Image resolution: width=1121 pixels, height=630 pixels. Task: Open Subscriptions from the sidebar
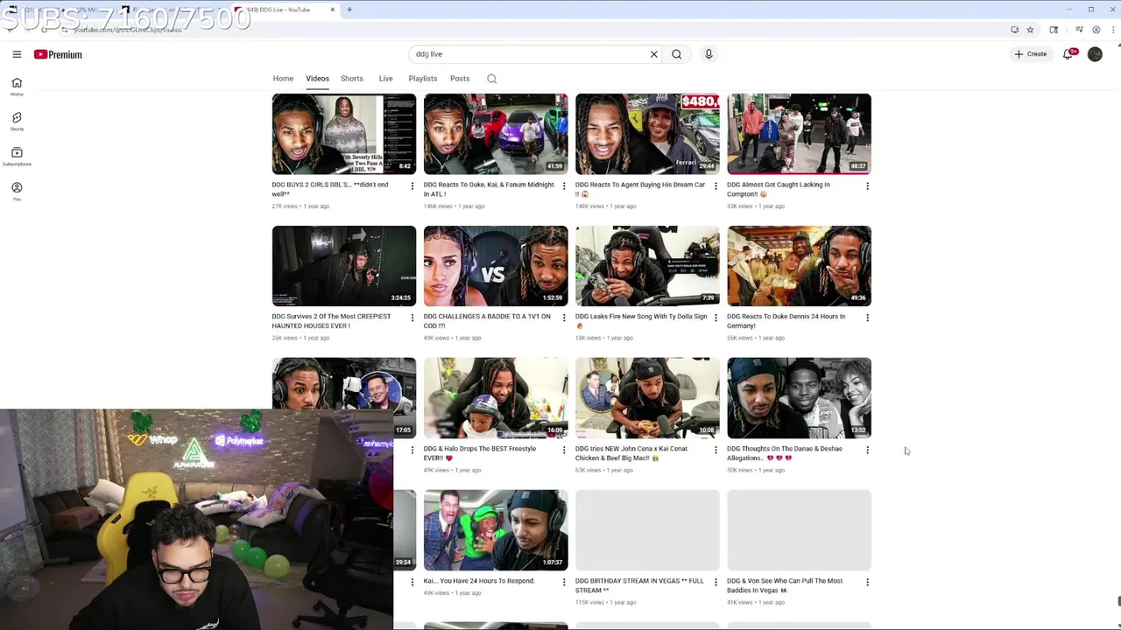pos(17,157)
